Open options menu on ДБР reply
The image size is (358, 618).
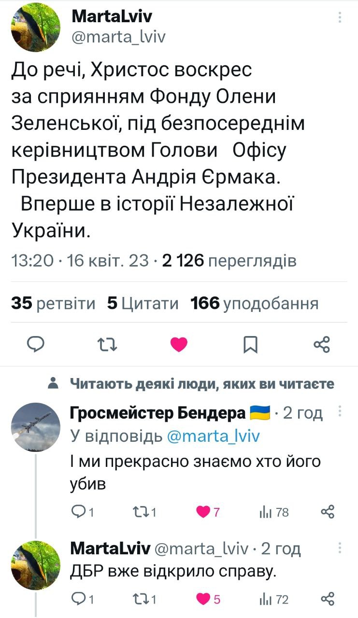pos(340,548)
